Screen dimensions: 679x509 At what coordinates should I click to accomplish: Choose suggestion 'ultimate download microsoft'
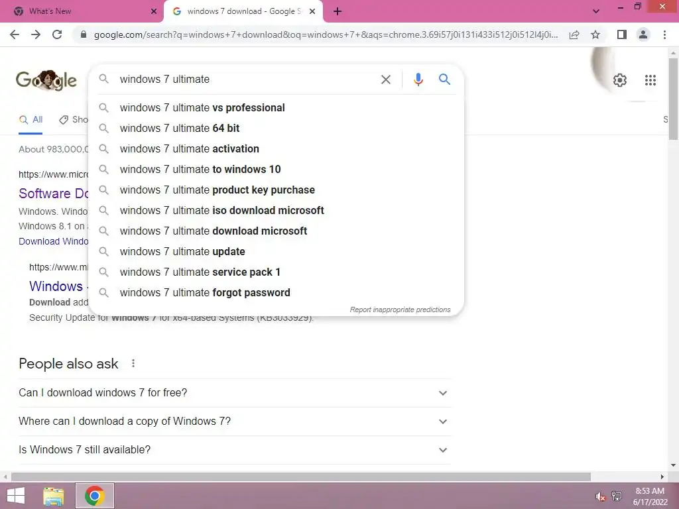tap(276, 231)
